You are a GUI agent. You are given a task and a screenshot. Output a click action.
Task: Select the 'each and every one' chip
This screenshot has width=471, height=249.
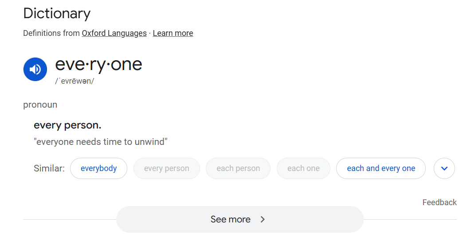point(381,168)
